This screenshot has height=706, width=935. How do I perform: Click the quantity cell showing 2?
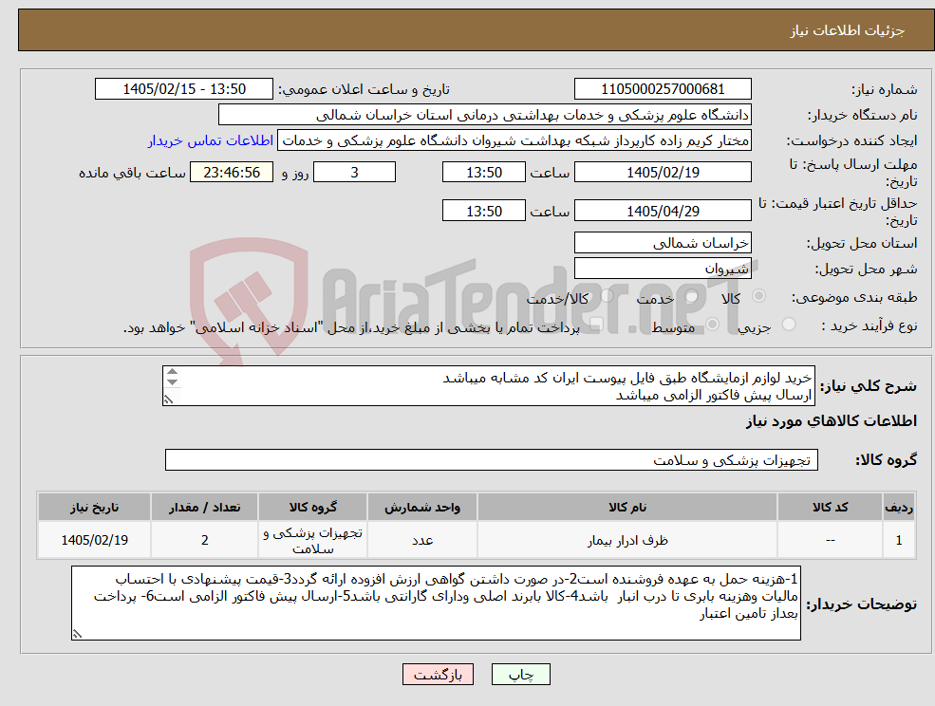(x=204, y=540)
